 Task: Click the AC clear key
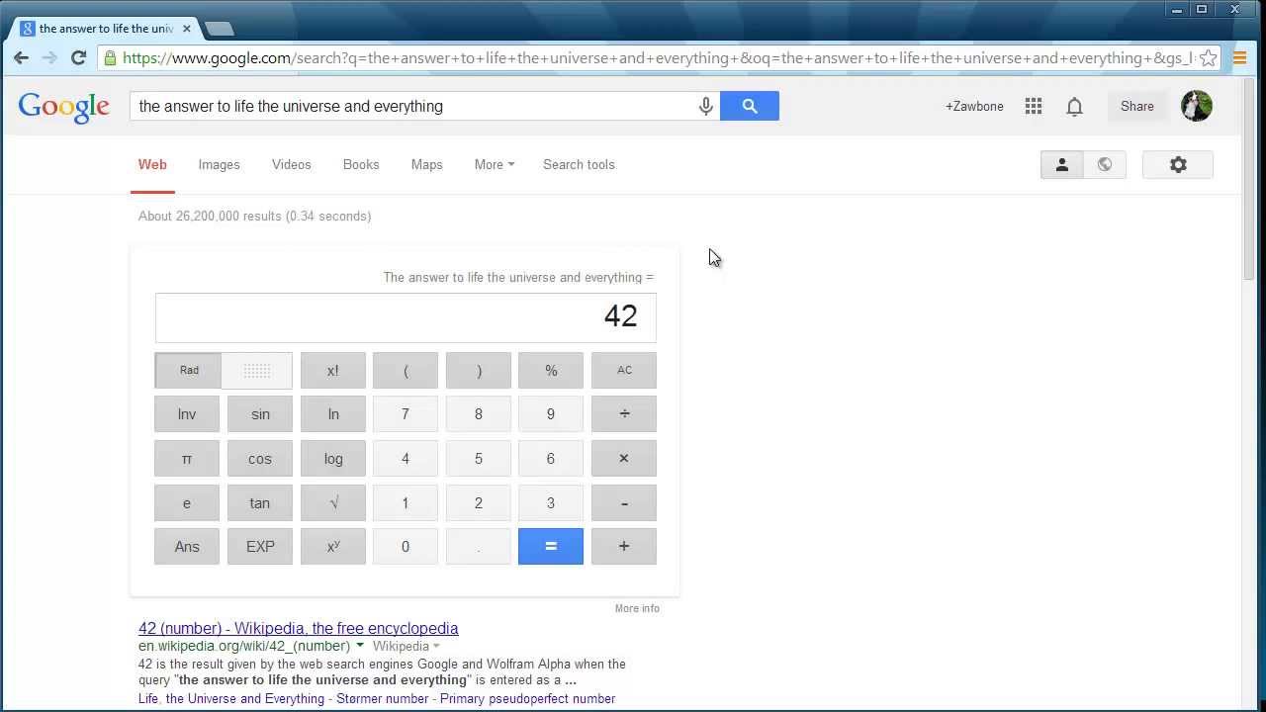[x=624, y=370]
